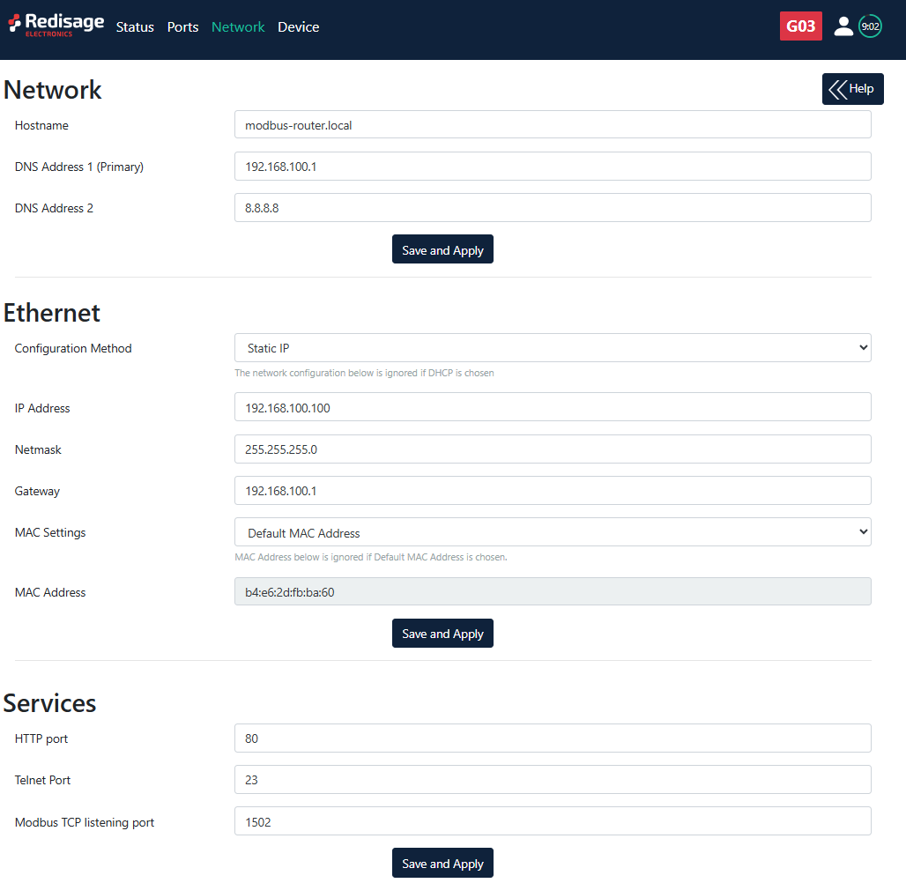Click the Configuration Method label

coord(73,348)
